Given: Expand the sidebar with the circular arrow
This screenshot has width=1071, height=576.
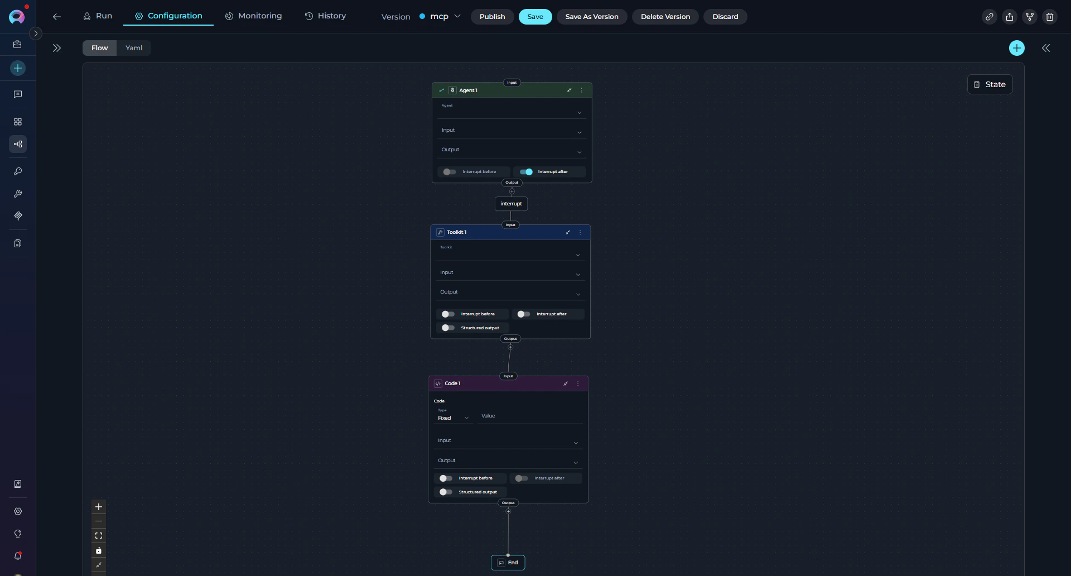Looking at the screenshot, I should click(x=36, y=33).
